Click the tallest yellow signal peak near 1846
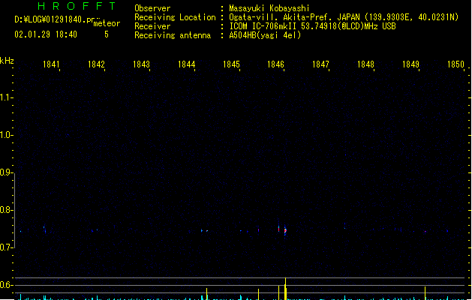 (x=285, y=289)
